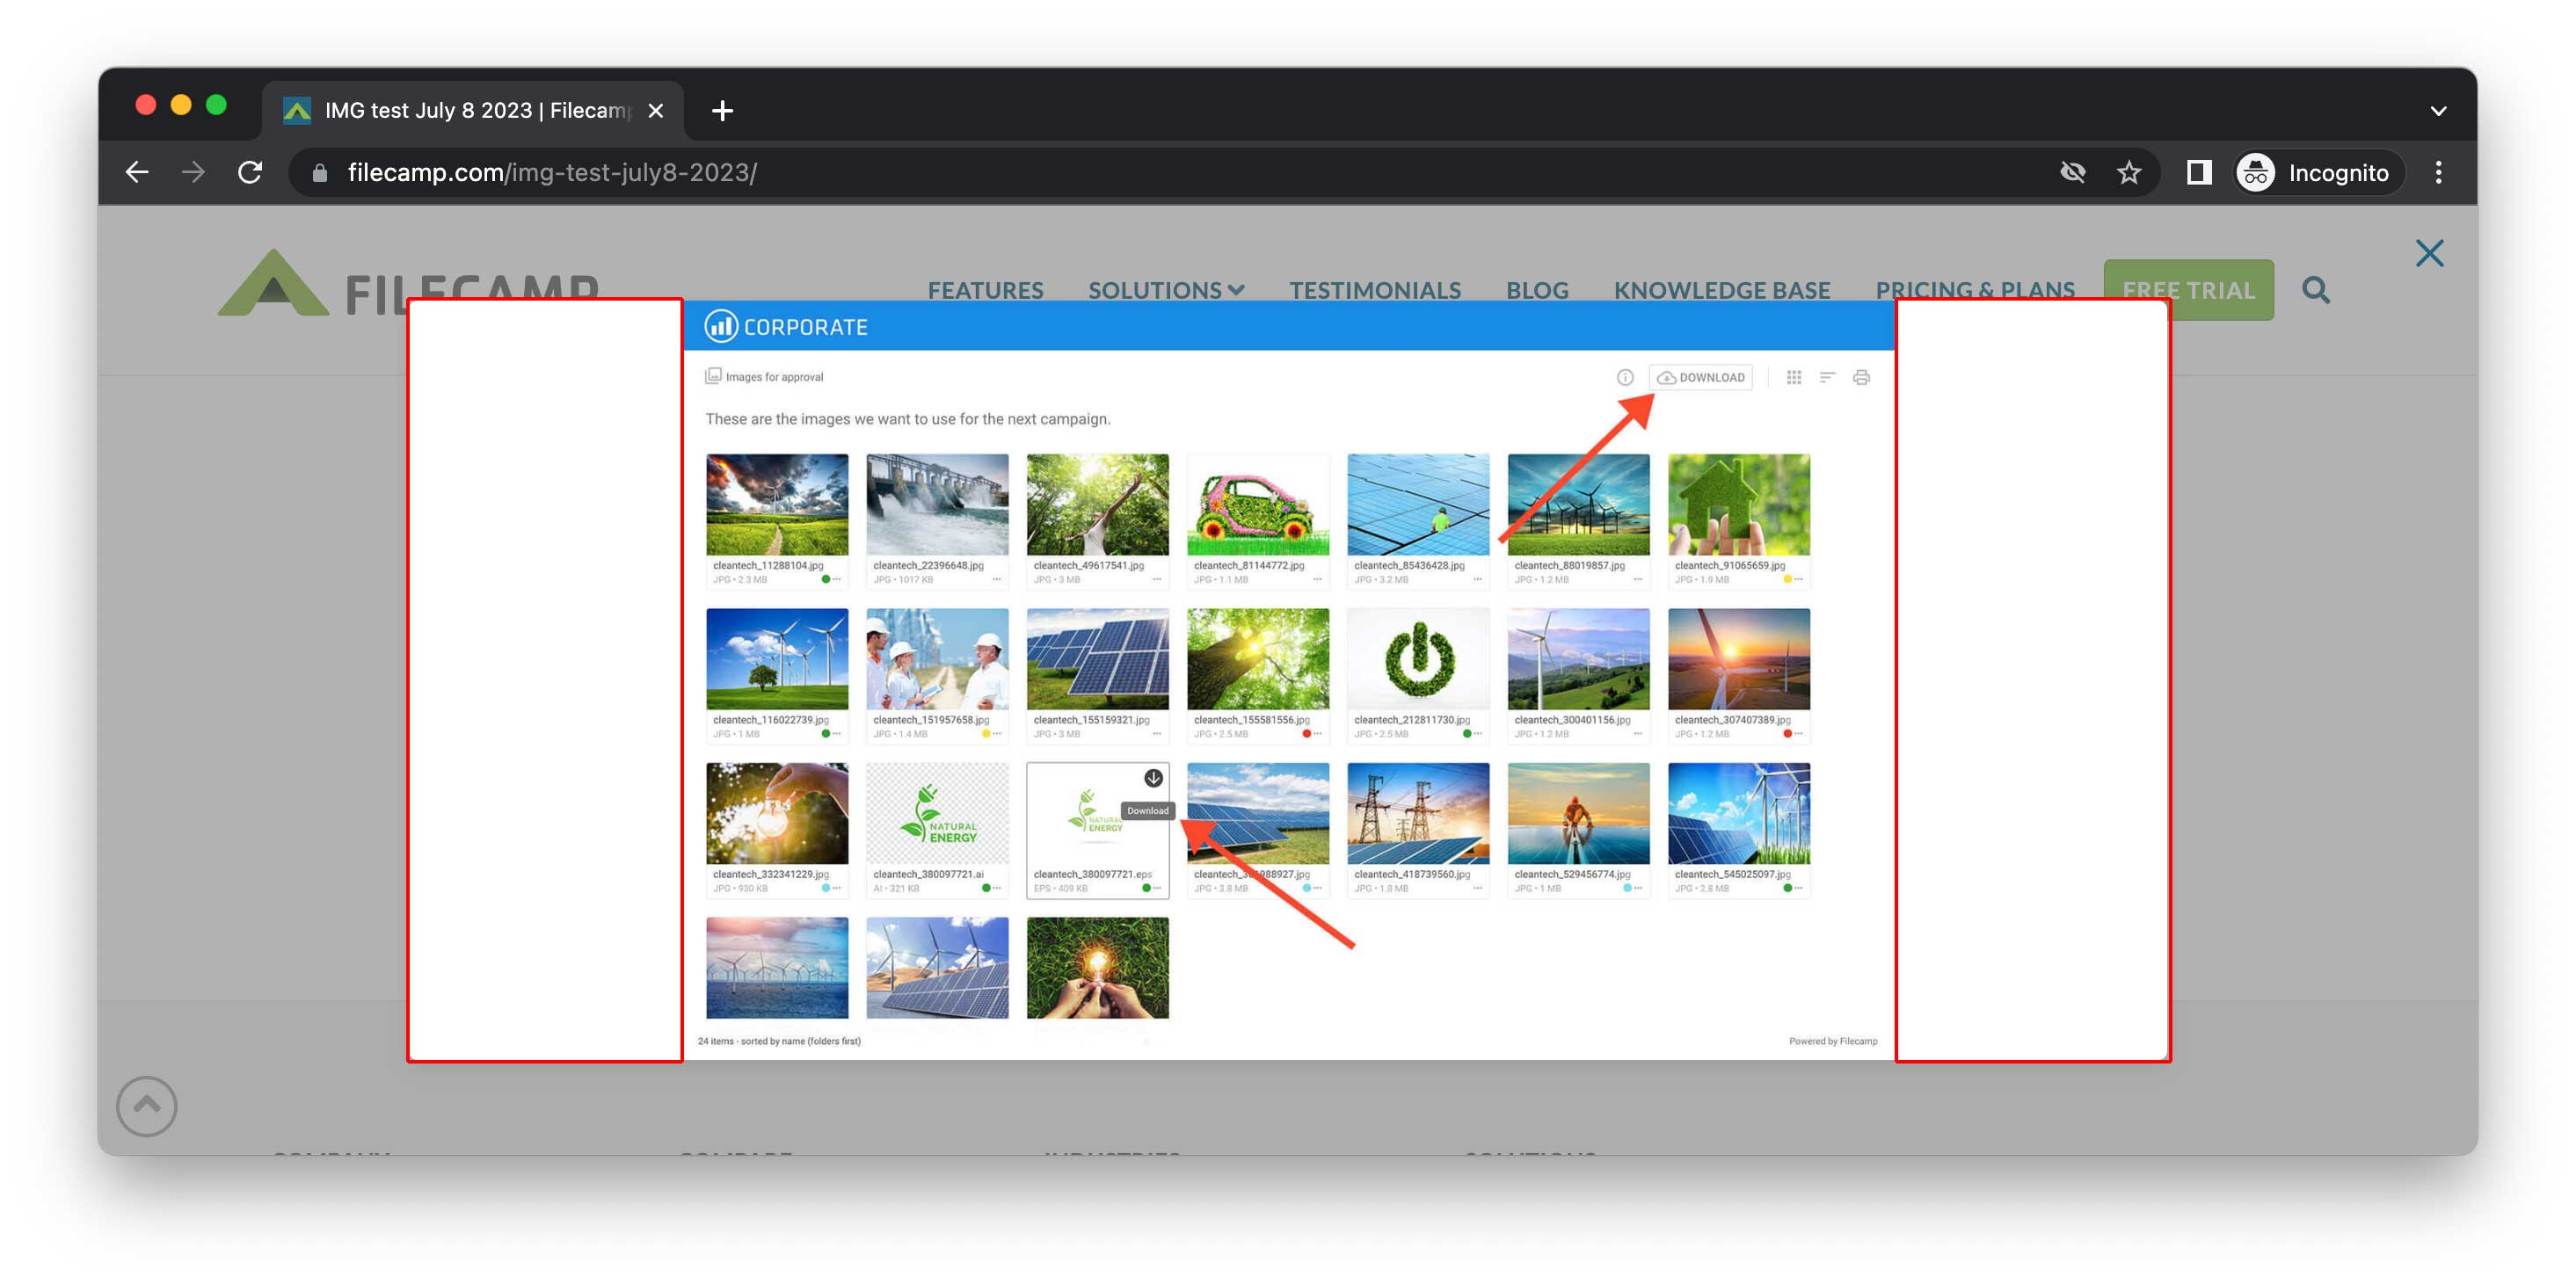The height and width of the screenshot is (1285, 2576).
Task: Bookmark this page with star icon
Action: pyautogui.click(x=2129, y=172)
